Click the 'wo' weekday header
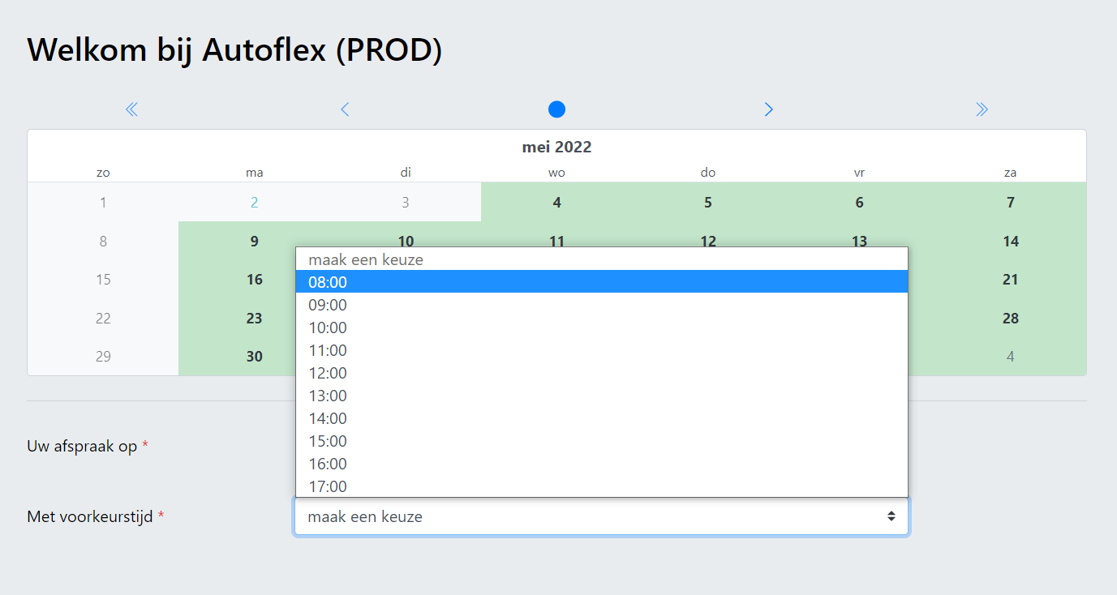This screenshot has height=595, width=1117. tap(556, 173)
